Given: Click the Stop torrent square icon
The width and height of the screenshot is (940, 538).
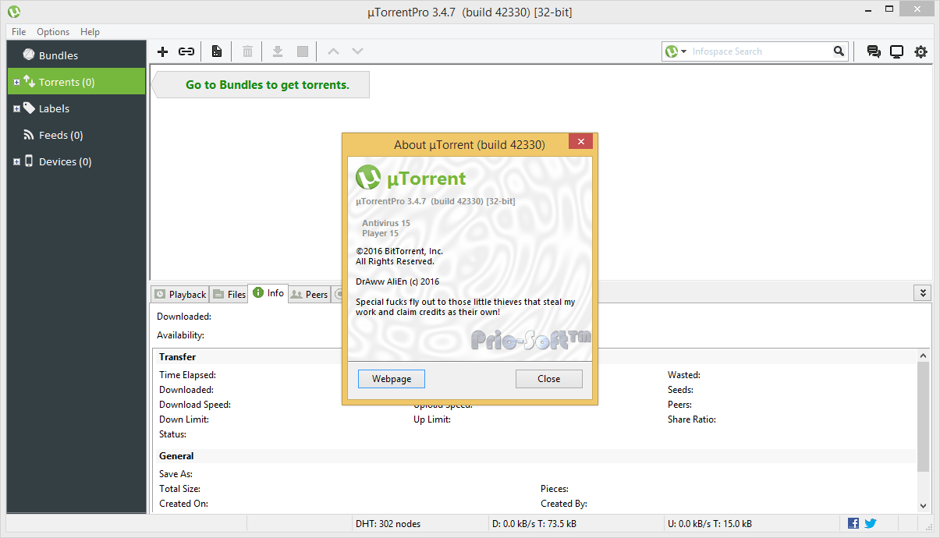Looking at the screenshot, I should coord(303,51).
